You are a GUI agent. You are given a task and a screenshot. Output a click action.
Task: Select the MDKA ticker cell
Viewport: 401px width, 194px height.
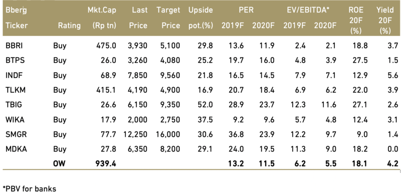[x=16, y=149]
